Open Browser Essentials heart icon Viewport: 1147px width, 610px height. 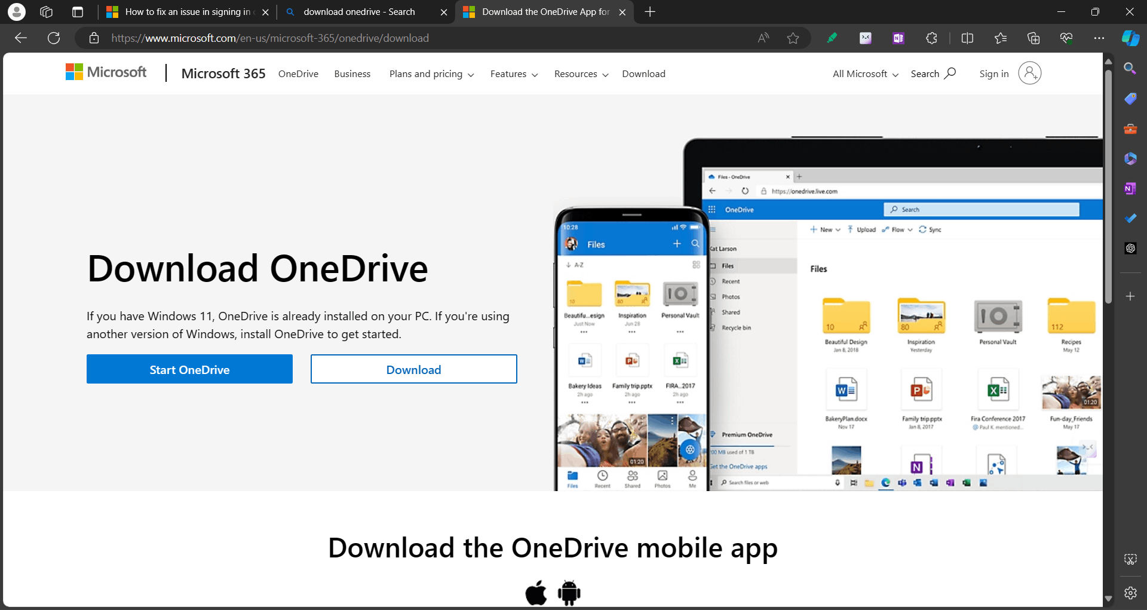1067,38
